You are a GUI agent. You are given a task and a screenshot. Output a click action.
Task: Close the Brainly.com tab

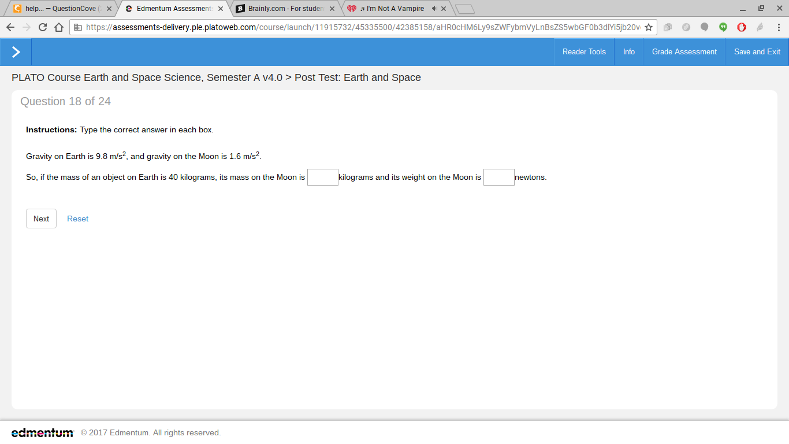click(x=332, y=9)
